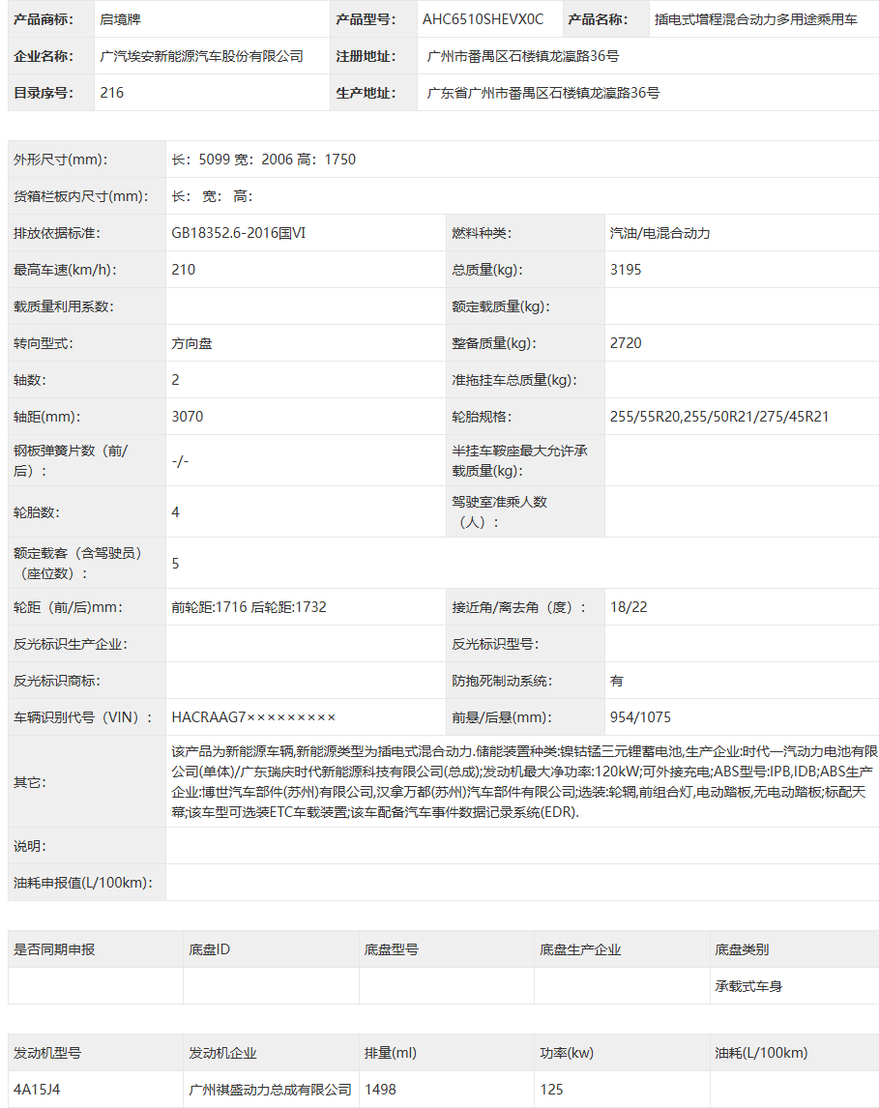This screenshot has height=1108, width=879.
Task: Click fuel type value 汽油/电混合动力
Action: pyautogui.click(x=659, y=233)
